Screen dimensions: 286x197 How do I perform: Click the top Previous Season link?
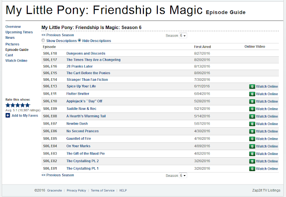[58, 35]
